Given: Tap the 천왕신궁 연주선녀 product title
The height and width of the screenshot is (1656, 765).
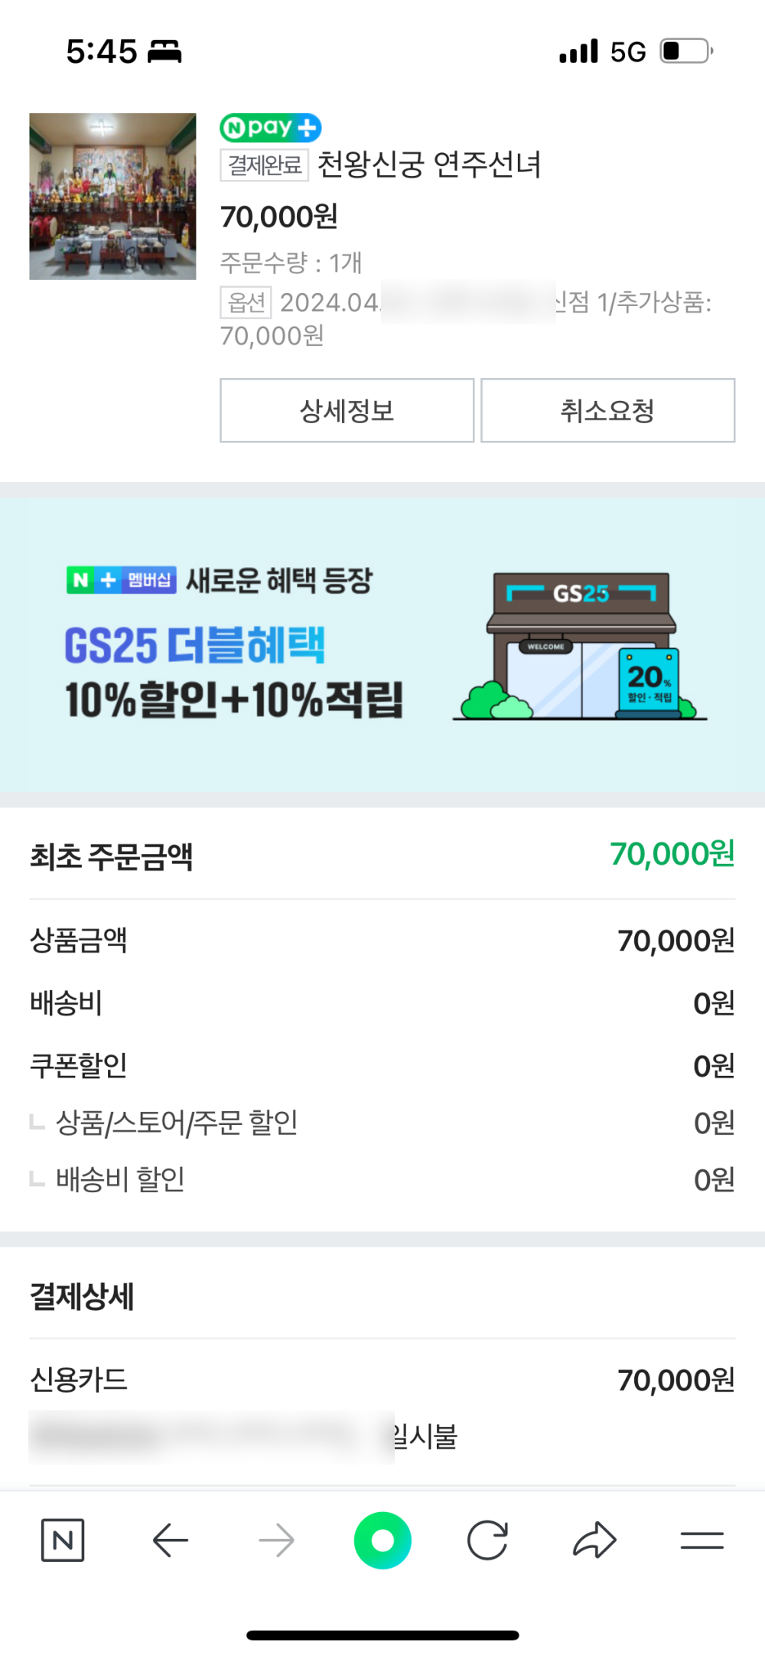Looking at the screenshot, I should (x=429, y=165).
